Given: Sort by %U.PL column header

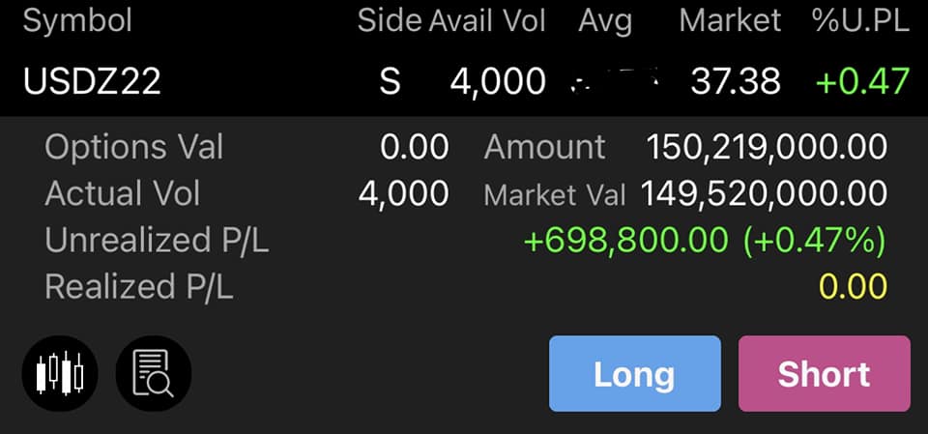Looking at the screenshot, I should (860, 21).
